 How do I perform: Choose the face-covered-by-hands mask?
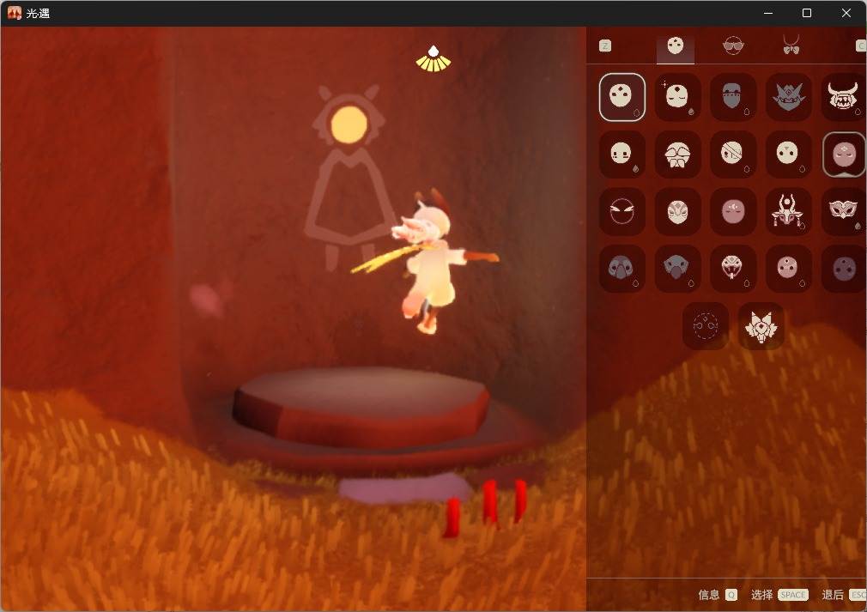pos(677,155)
